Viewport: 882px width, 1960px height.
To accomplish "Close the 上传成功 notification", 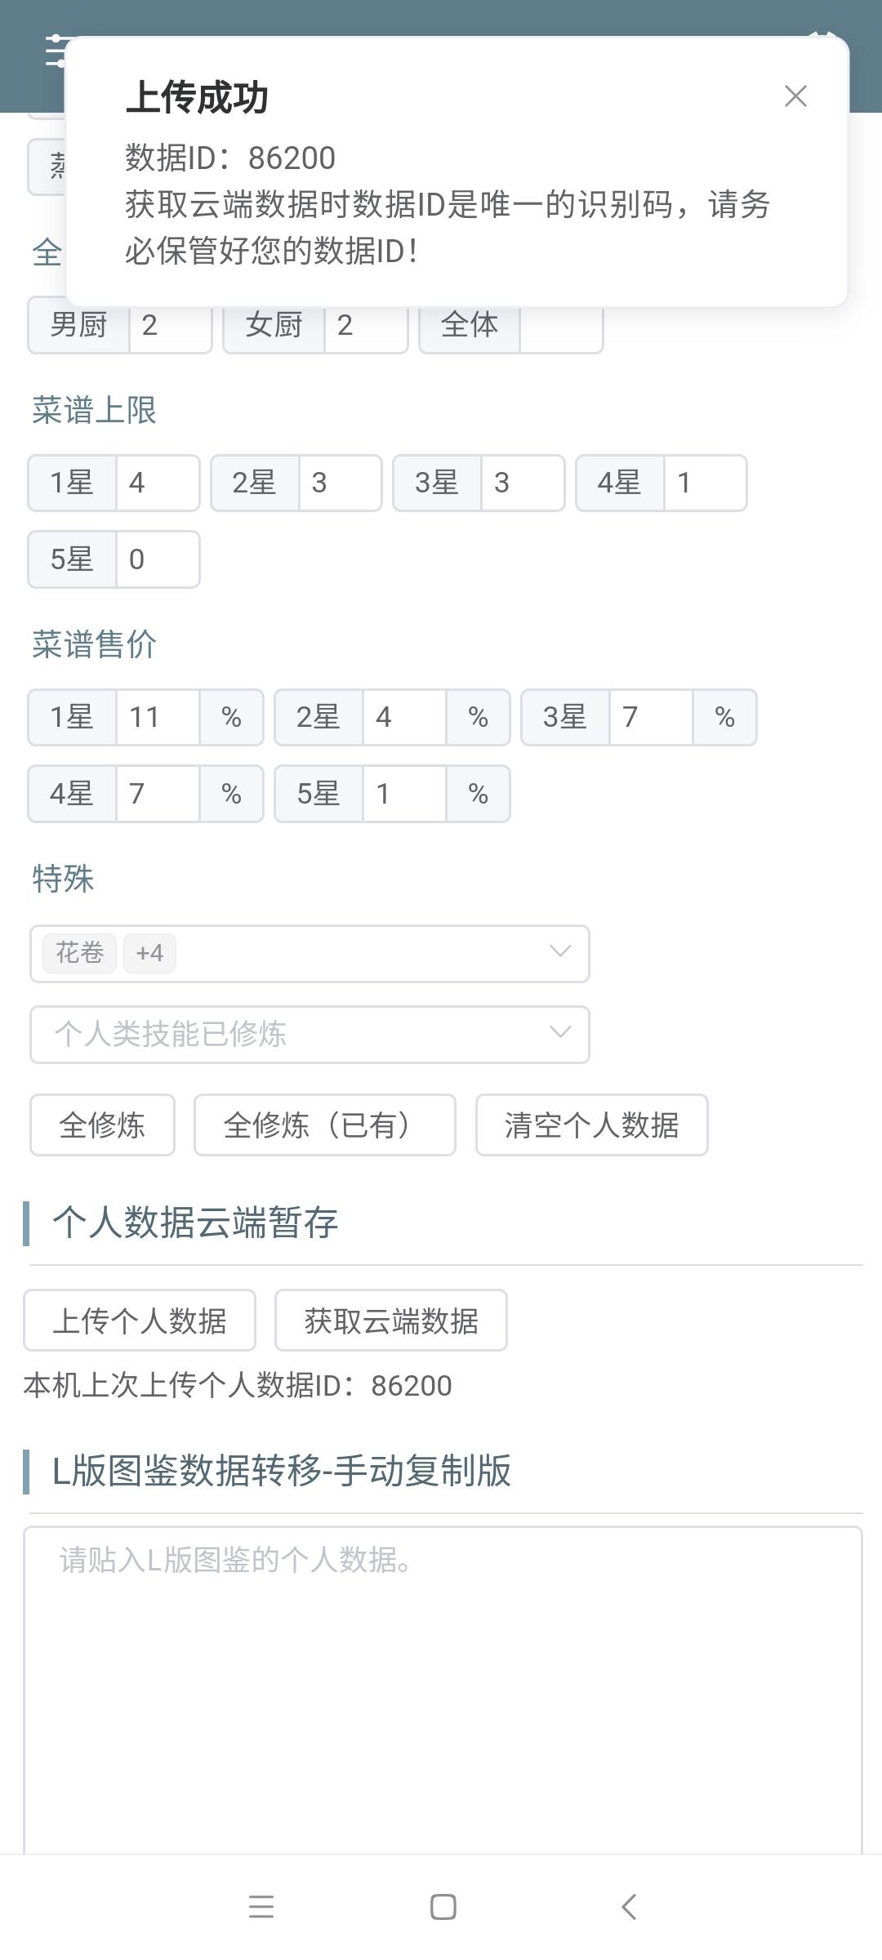I will click(x=795, y=96).
